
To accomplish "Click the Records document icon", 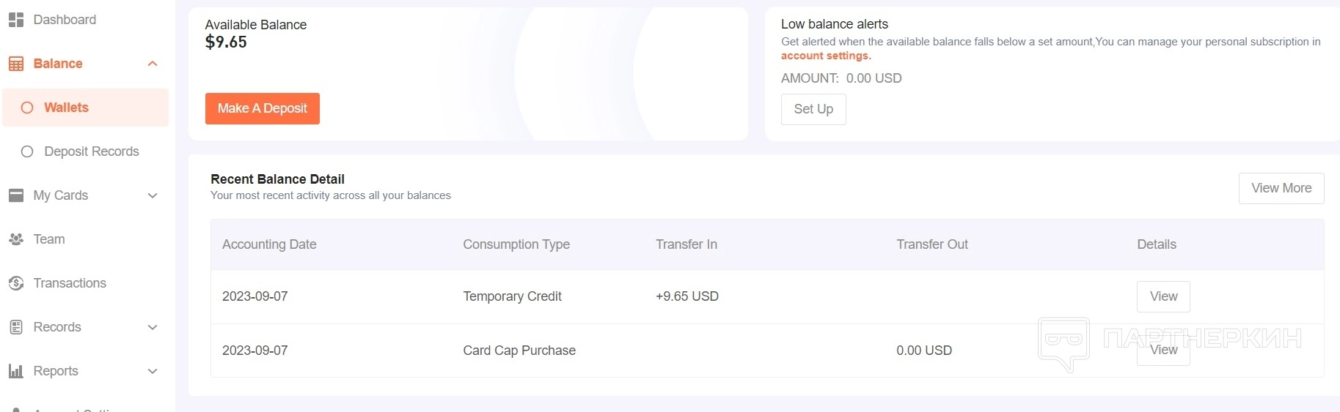I will click(x=16, y=327).
